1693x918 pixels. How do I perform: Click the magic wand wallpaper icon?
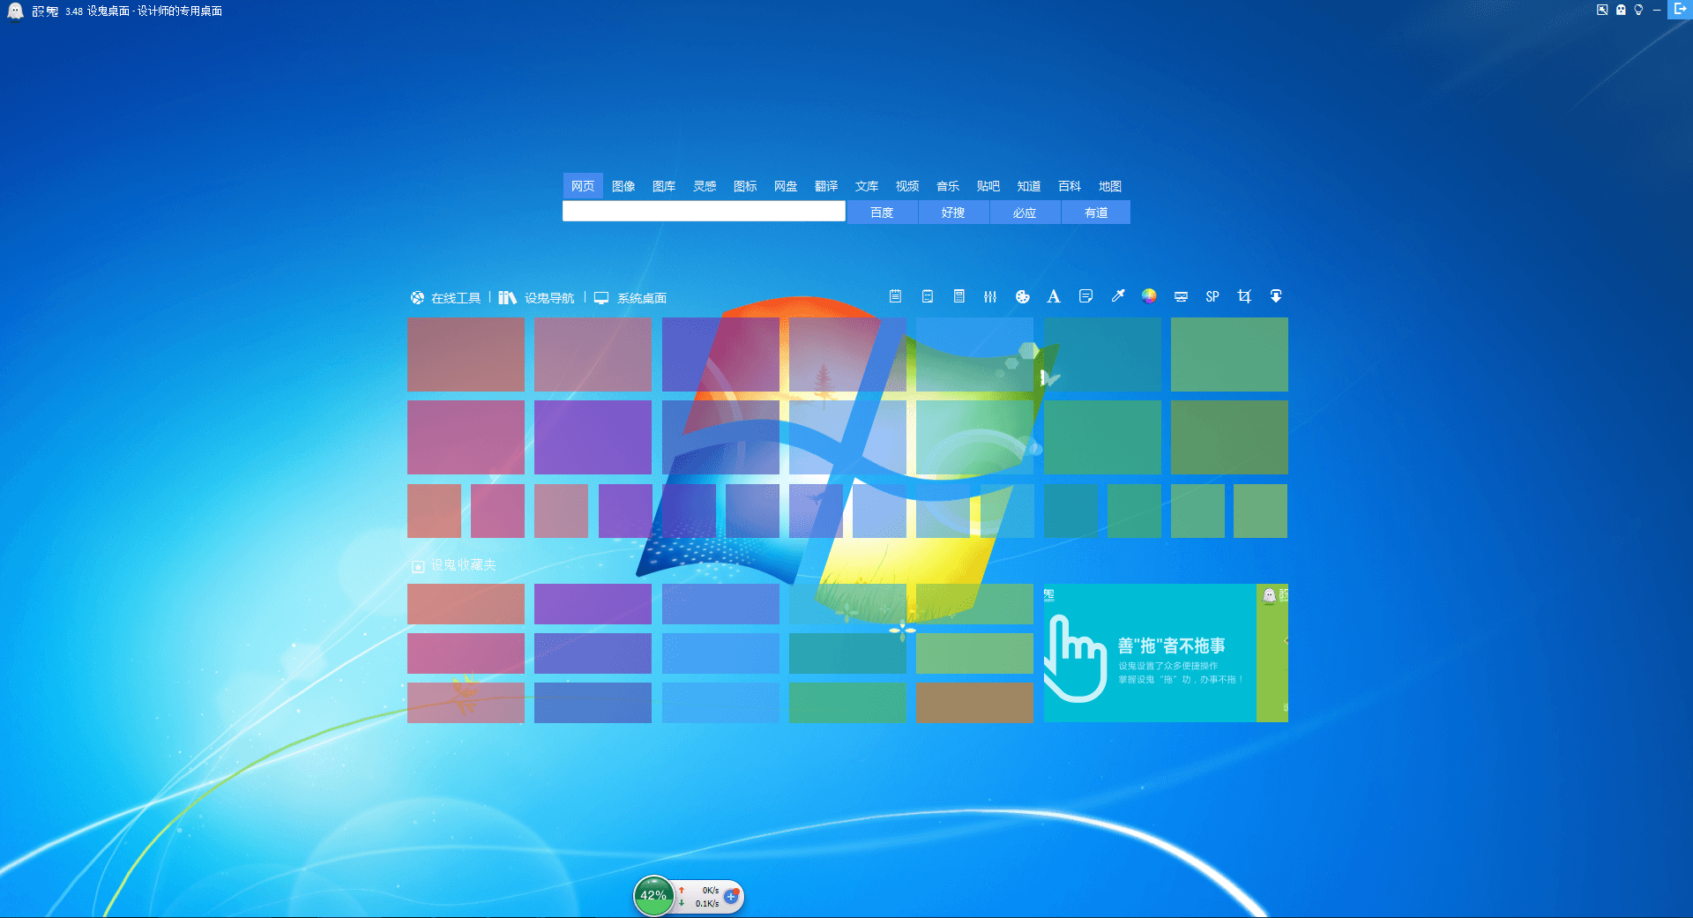[x=1602, y=10]
